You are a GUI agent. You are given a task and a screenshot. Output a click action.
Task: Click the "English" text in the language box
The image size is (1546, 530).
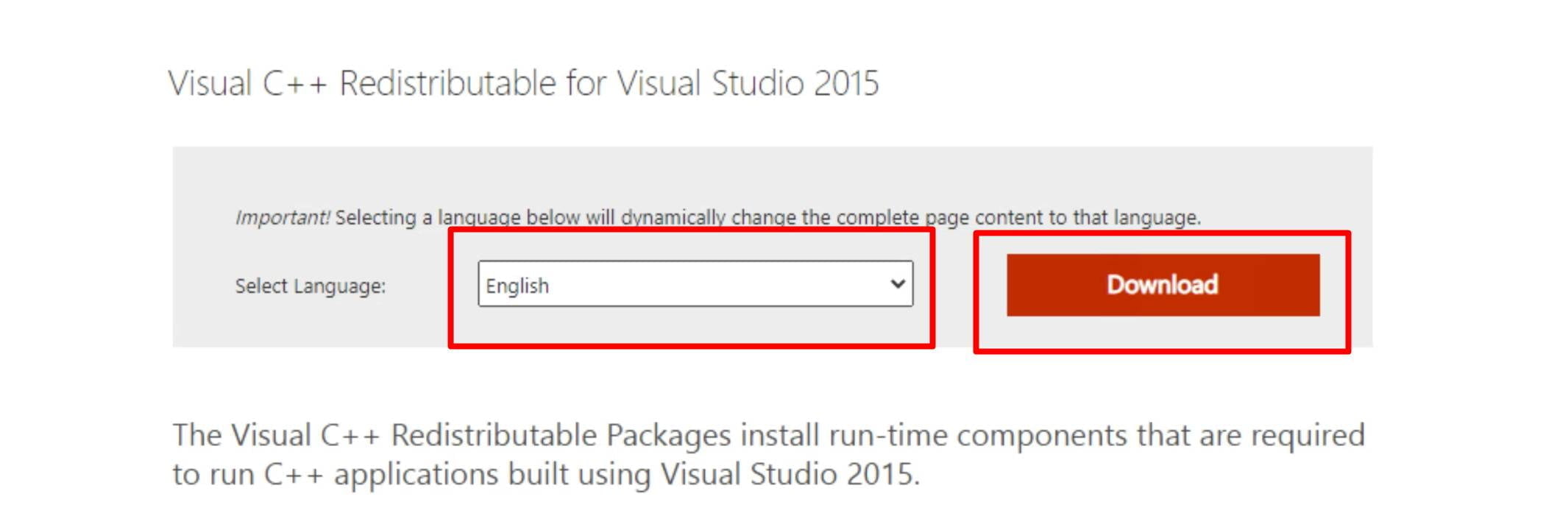pos(517,286)
